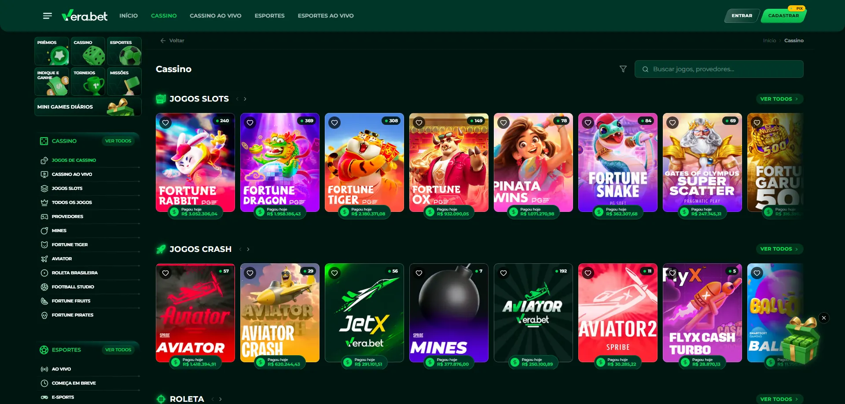The width and height of the screenshot is (845, 404).
Task: Click Ver Todos for Roleta
Action: (x=779, y=399)
